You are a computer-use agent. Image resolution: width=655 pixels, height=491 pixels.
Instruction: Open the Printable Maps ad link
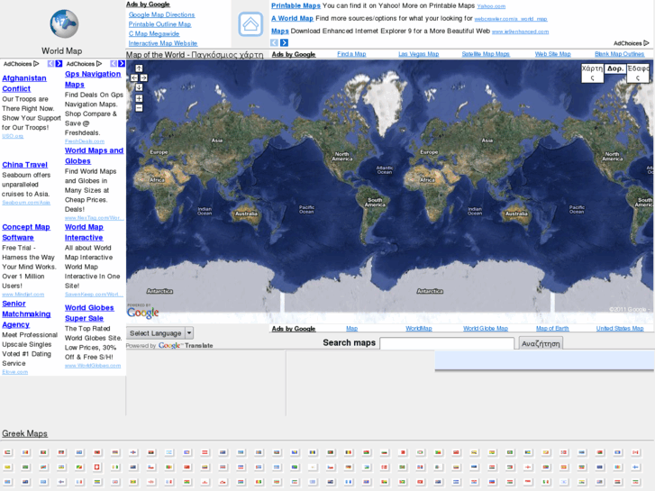click(x=296, y=5)
